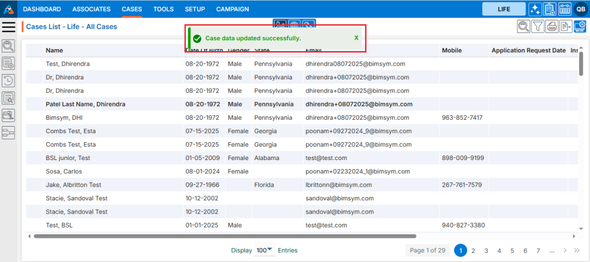Open the hamburger menu in sidebar
The image size is (590, 262).
(x=9, y=26)
